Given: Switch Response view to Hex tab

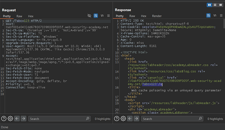Looking at the screenshot, I should click(143, 16).
